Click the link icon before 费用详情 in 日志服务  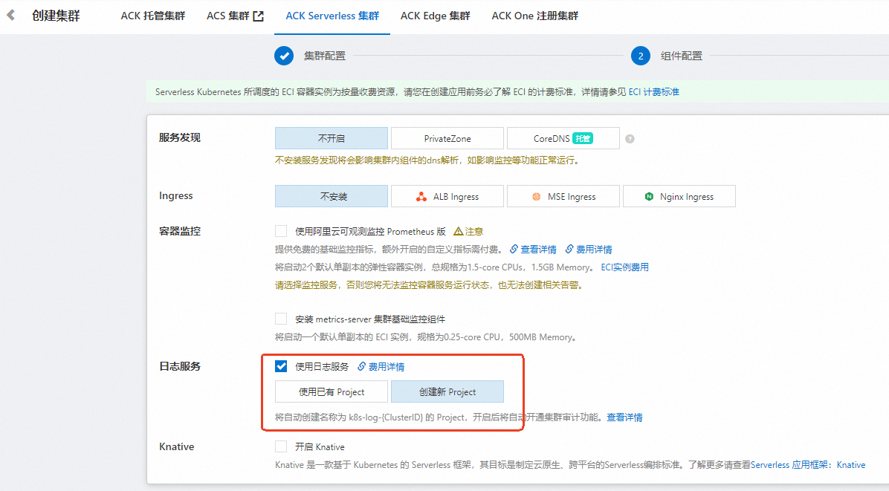(362, 366)
